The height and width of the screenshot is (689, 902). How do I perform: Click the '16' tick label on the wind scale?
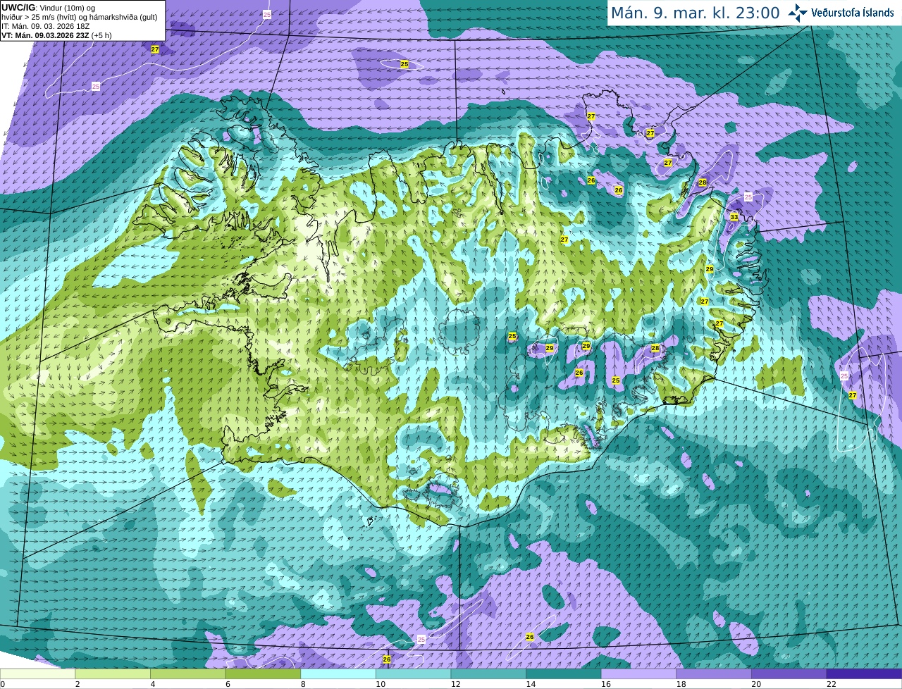pos(606,684)
